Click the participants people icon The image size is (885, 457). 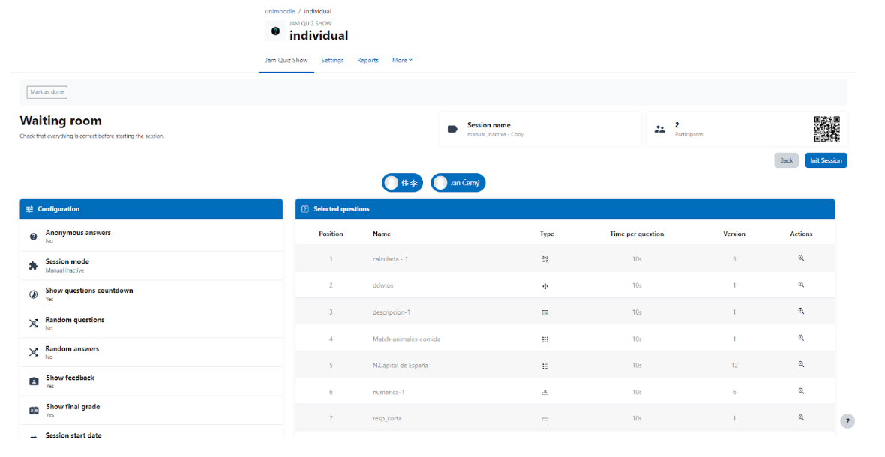click(x=659, y=129)
